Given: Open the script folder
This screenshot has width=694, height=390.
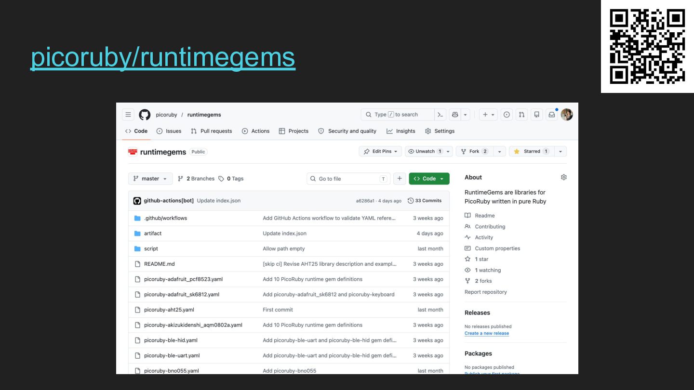Looking at the screenshot, I should (151, 249).
